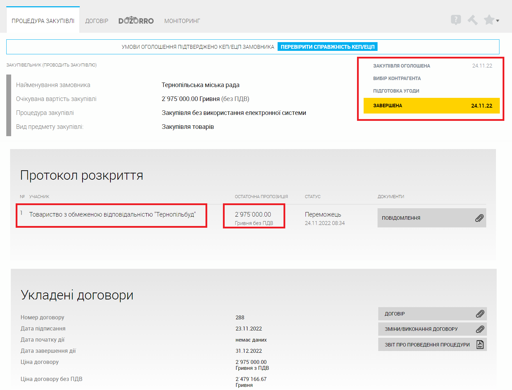
Task: Click participant Товариство "Тернопільбуд" name
Action: tap(112, 214)
